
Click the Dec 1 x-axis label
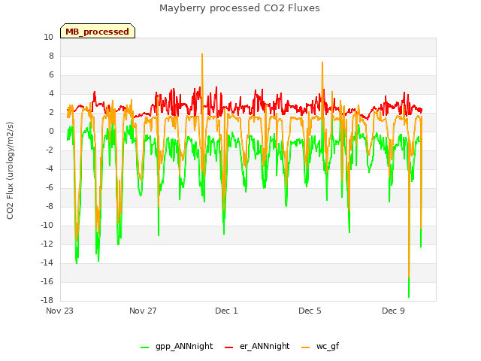coord(226,311)
